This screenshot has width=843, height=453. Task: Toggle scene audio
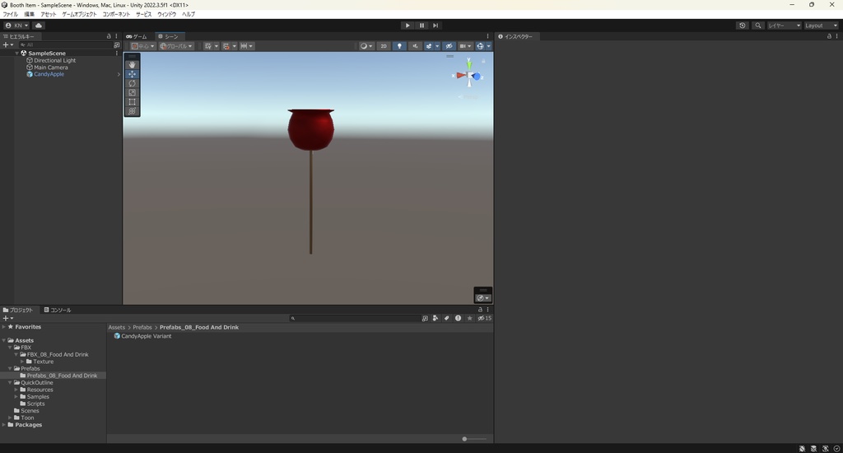pos(415,46)
